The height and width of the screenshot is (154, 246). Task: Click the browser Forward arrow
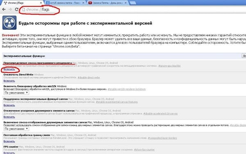[10, 9]
